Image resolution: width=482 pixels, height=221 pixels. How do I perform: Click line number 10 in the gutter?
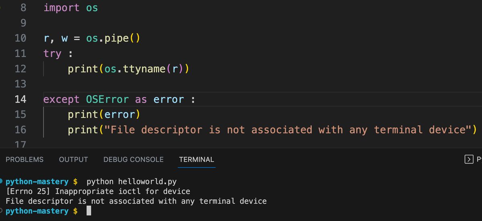(20, 39)
